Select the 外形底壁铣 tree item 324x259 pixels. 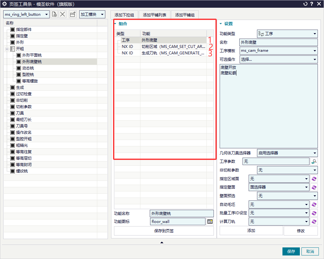32,62
